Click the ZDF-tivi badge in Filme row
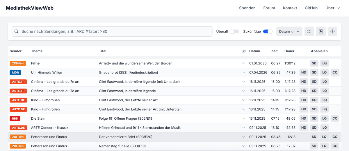 tap(18, 63)
